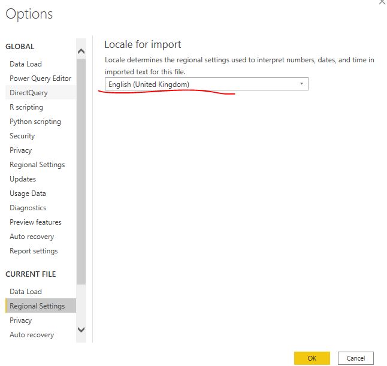Viewport: 387px width, 366px height.
Task: Click the sidebar scrollbar thumb
Action: (81, 171)
